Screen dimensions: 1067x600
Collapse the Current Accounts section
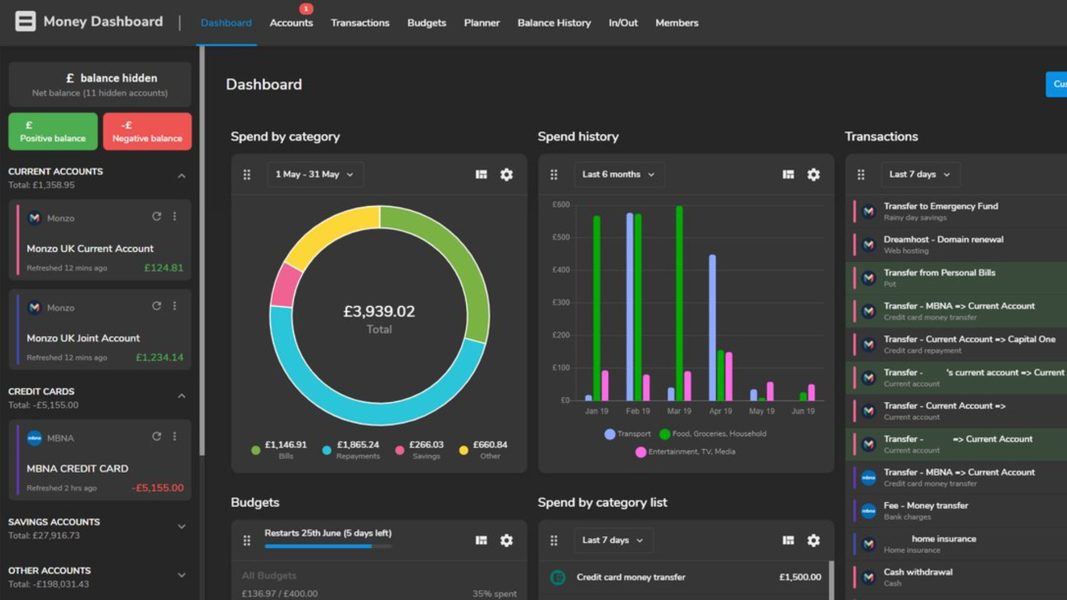[x=181, y=176]
